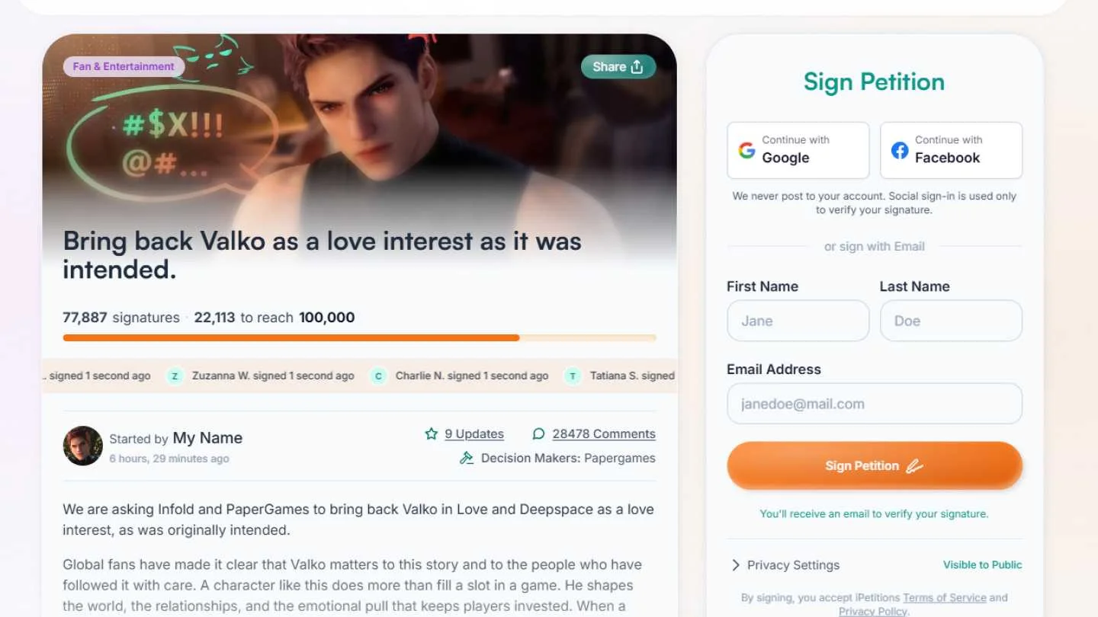Open the 28478 Comments link
This screenshot has height=617, width=1098.
tap(604, 433)
